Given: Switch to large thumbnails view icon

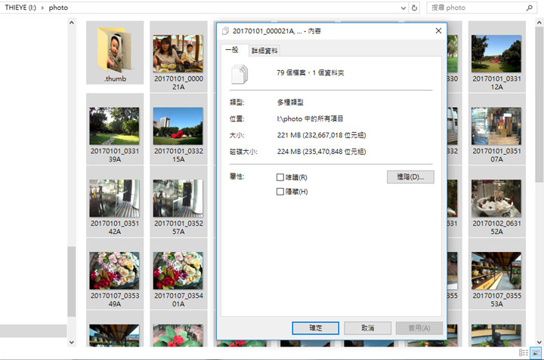Looking at the screenshot, I should click(x=536, y=352).
